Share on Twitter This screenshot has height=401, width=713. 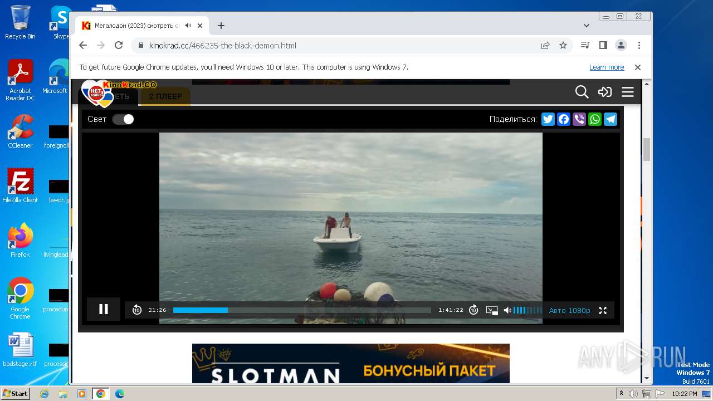pos(548,119)
